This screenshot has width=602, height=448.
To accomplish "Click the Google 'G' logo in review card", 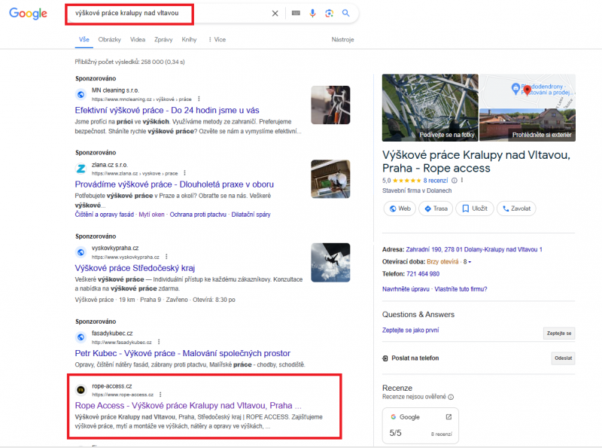I will pyautogui.click(x=393, y=417).
